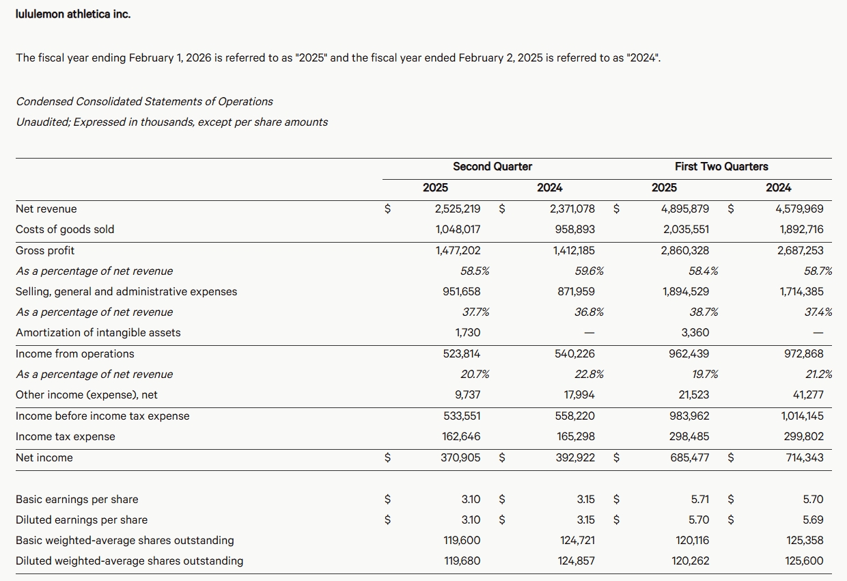Screen dimensions: 847x581
Task: Click the cost of goods value 958,893
Action: click(575, 230)
